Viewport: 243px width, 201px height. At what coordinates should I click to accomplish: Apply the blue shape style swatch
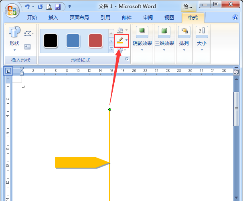(x=73, y=41)
